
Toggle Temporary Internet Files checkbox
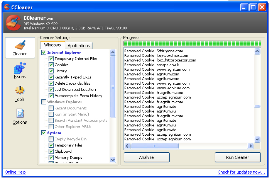51,58
